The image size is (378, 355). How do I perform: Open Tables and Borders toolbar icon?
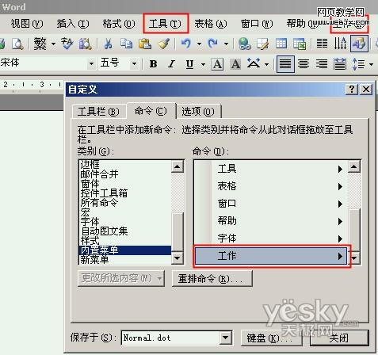(x=263, y=44)
